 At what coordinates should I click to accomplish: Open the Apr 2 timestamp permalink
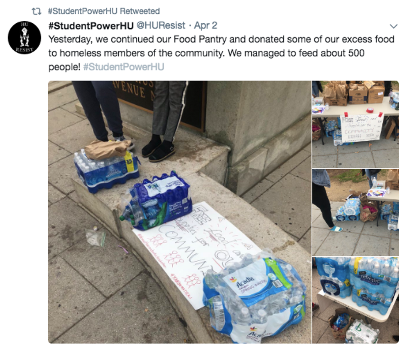(206, 25)
